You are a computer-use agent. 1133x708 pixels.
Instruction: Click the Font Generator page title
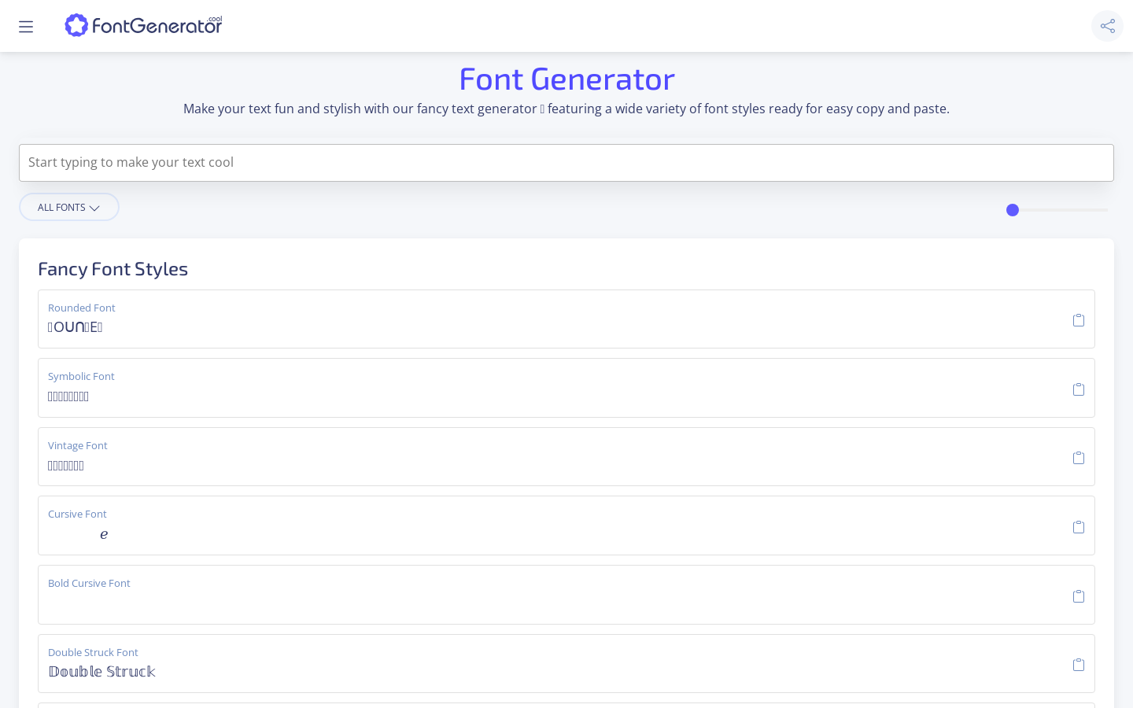pyautogui.click(x=566, y=79)
